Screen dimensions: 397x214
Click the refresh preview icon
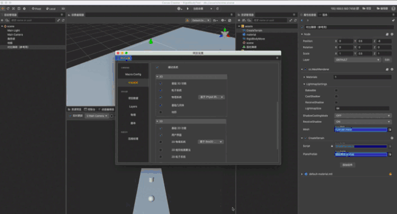point(217,9)
